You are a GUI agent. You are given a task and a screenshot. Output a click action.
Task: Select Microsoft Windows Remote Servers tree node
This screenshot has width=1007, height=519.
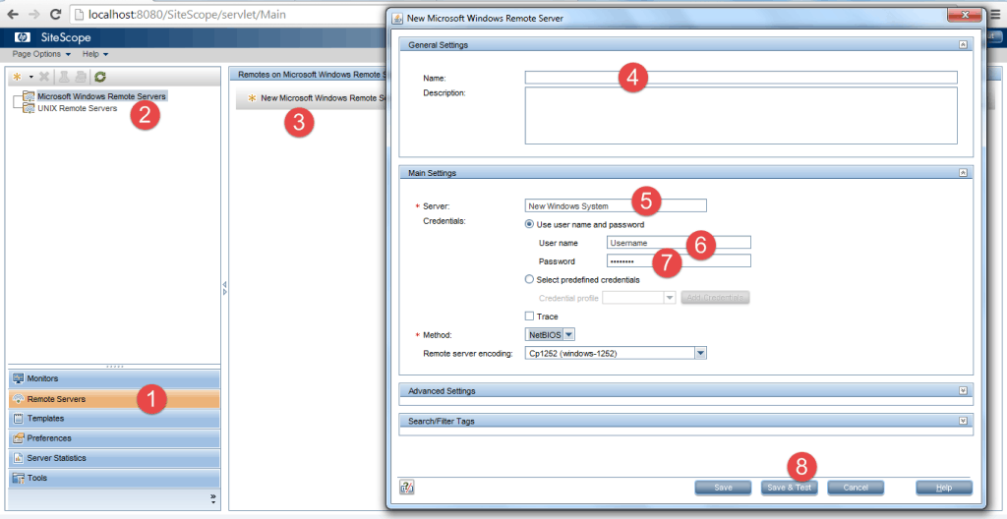pos(101,96)
